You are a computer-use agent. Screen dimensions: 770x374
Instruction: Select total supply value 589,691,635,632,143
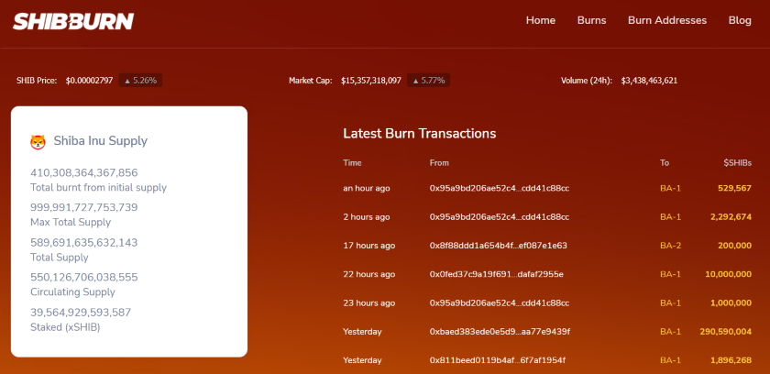84,243
